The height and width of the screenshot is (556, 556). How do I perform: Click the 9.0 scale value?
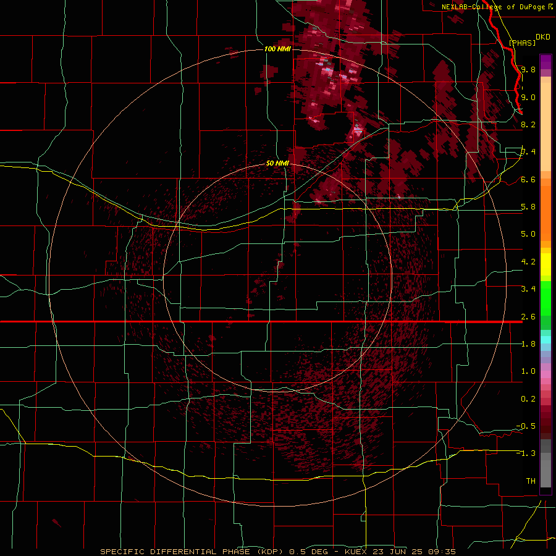528,97
